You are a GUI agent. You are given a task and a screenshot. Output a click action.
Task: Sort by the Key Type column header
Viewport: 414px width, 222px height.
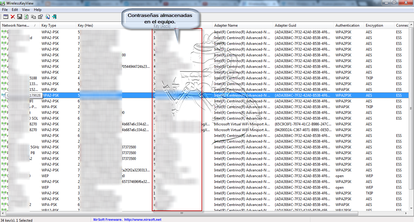(58, 25)
